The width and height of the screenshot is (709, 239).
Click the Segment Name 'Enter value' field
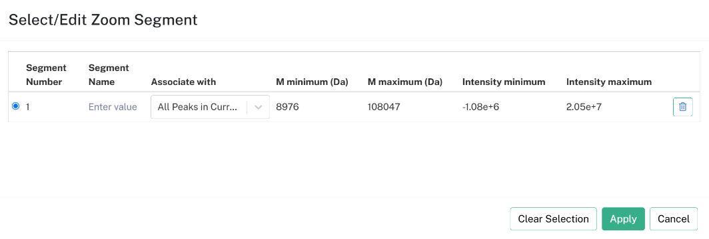(113, 107)
